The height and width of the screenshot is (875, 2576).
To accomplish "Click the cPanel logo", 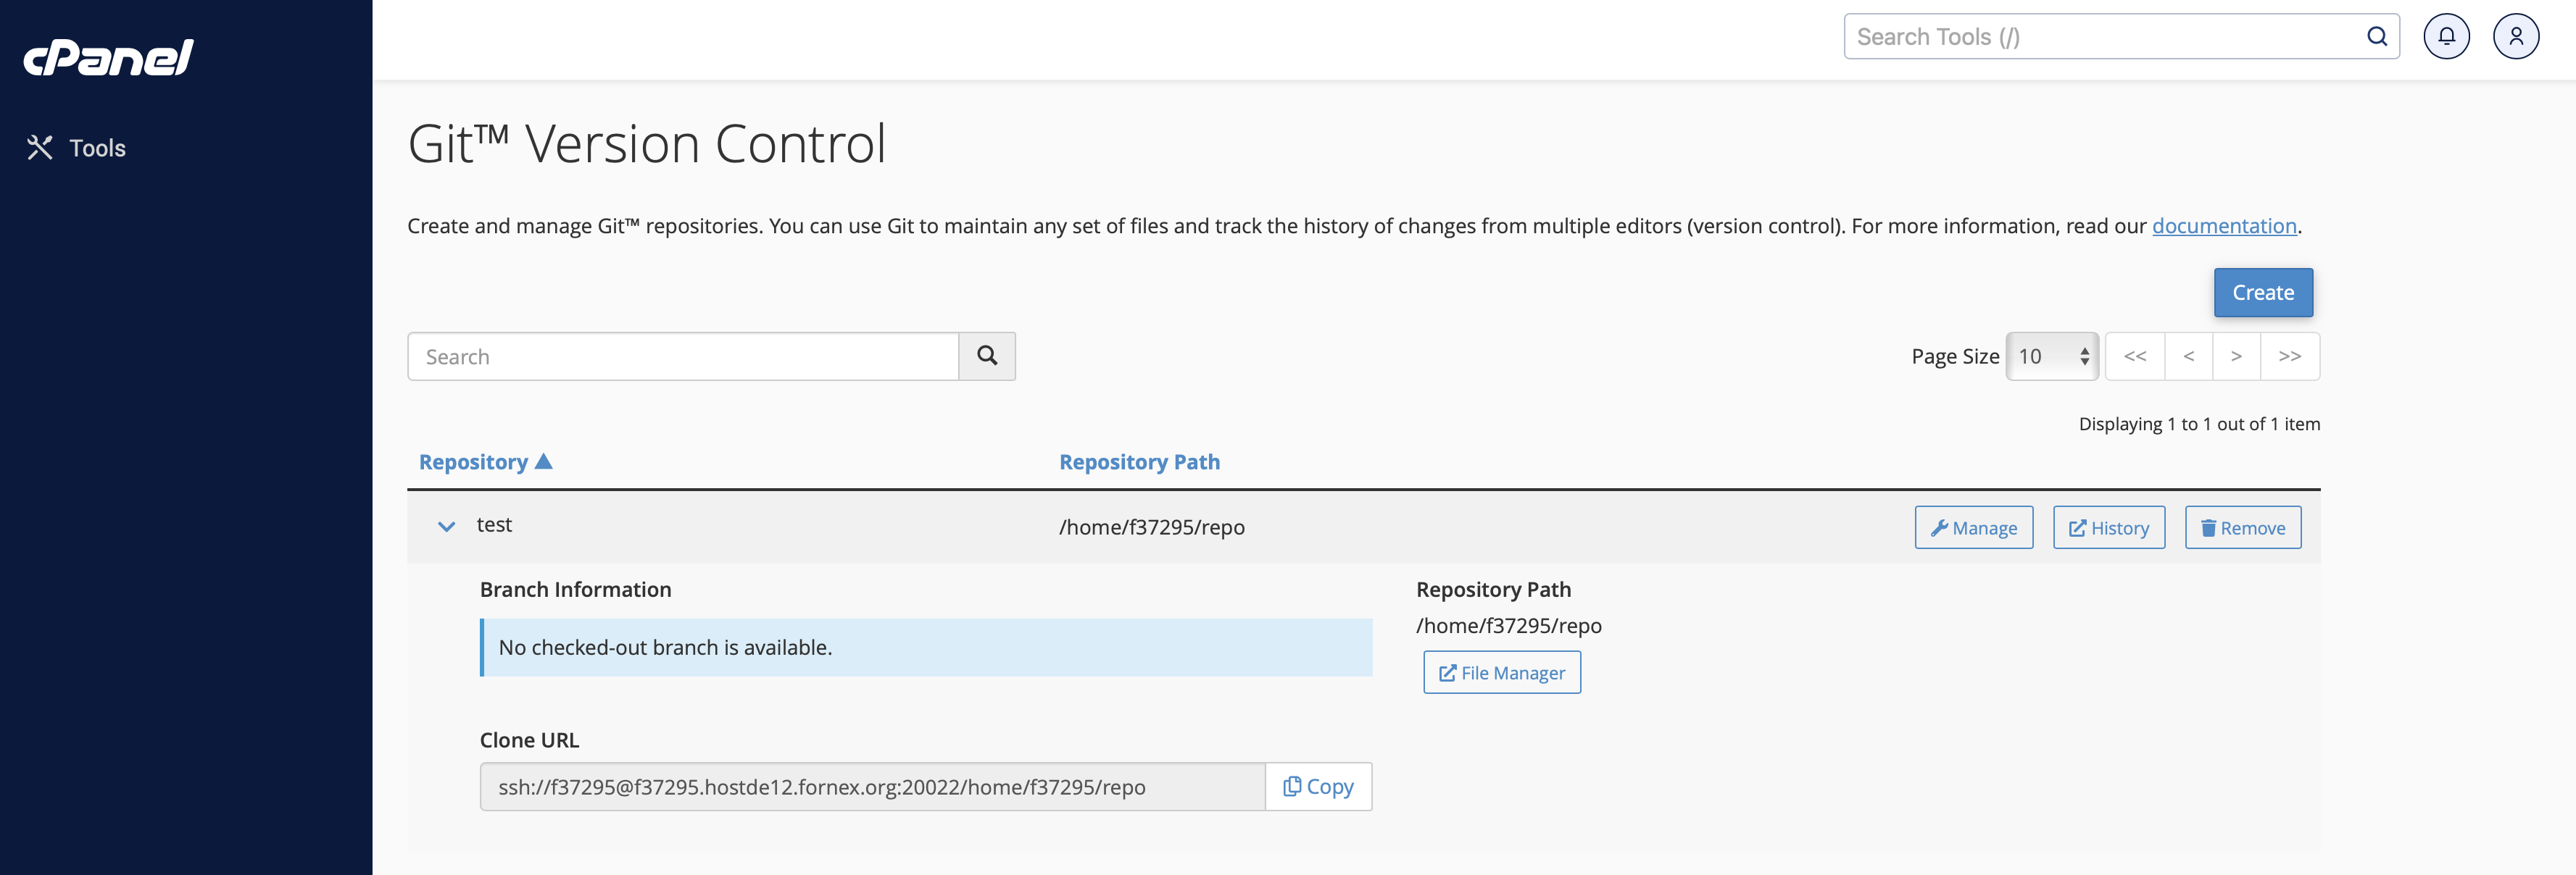I will [x=108, y=57].
